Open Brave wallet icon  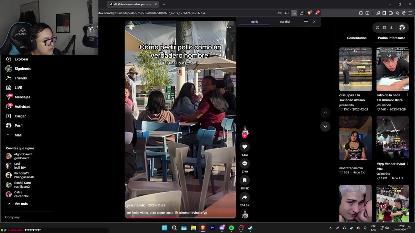[391, 13]
